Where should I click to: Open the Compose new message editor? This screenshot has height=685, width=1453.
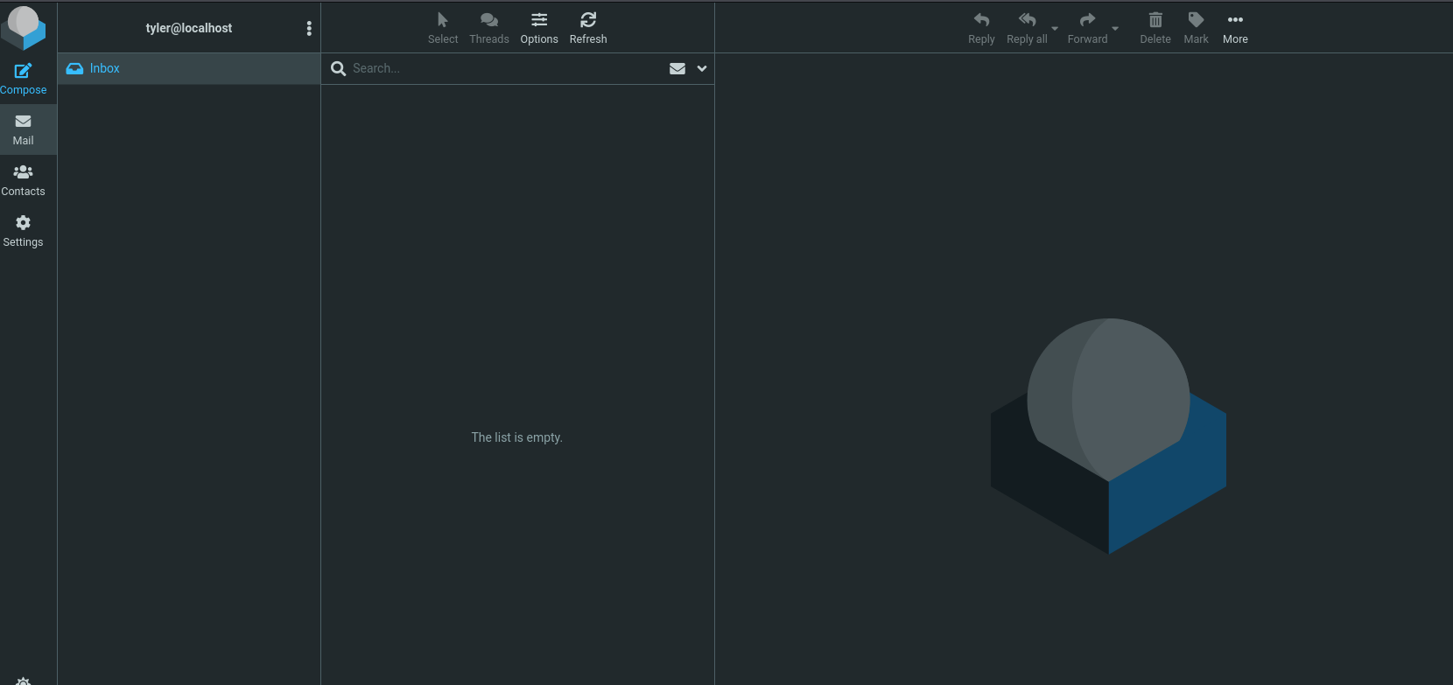pyautogui.click(x=24, y=78)
